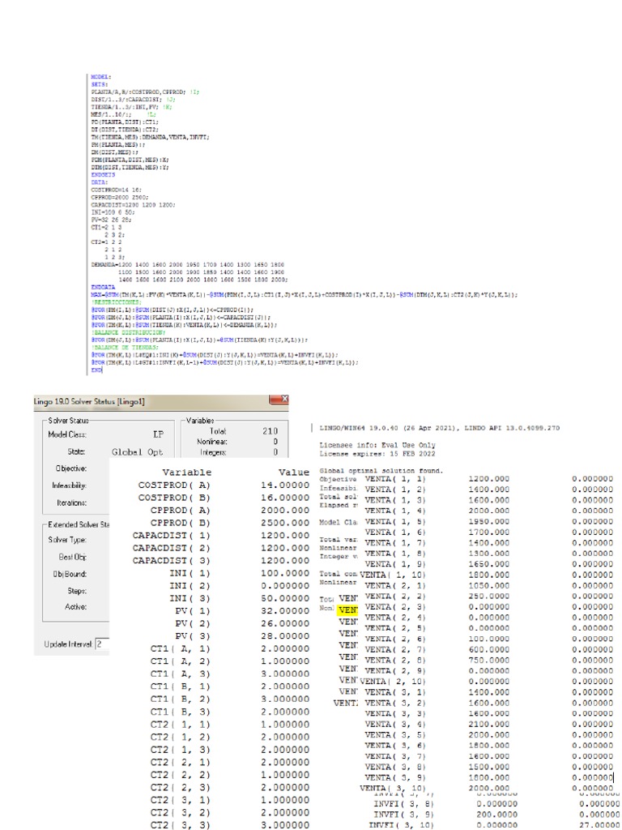Screen dimensions: 622x830
Task: Click the PV( 1) value 32.00000
Action: point(283,610)
